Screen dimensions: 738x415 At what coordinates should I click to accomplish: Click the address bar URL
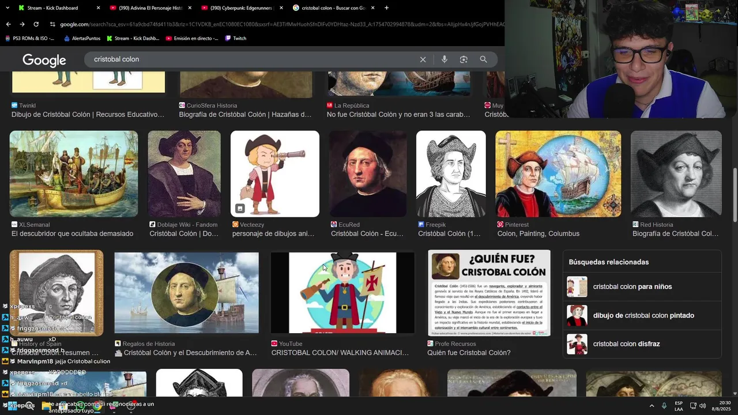click(281, 24)
